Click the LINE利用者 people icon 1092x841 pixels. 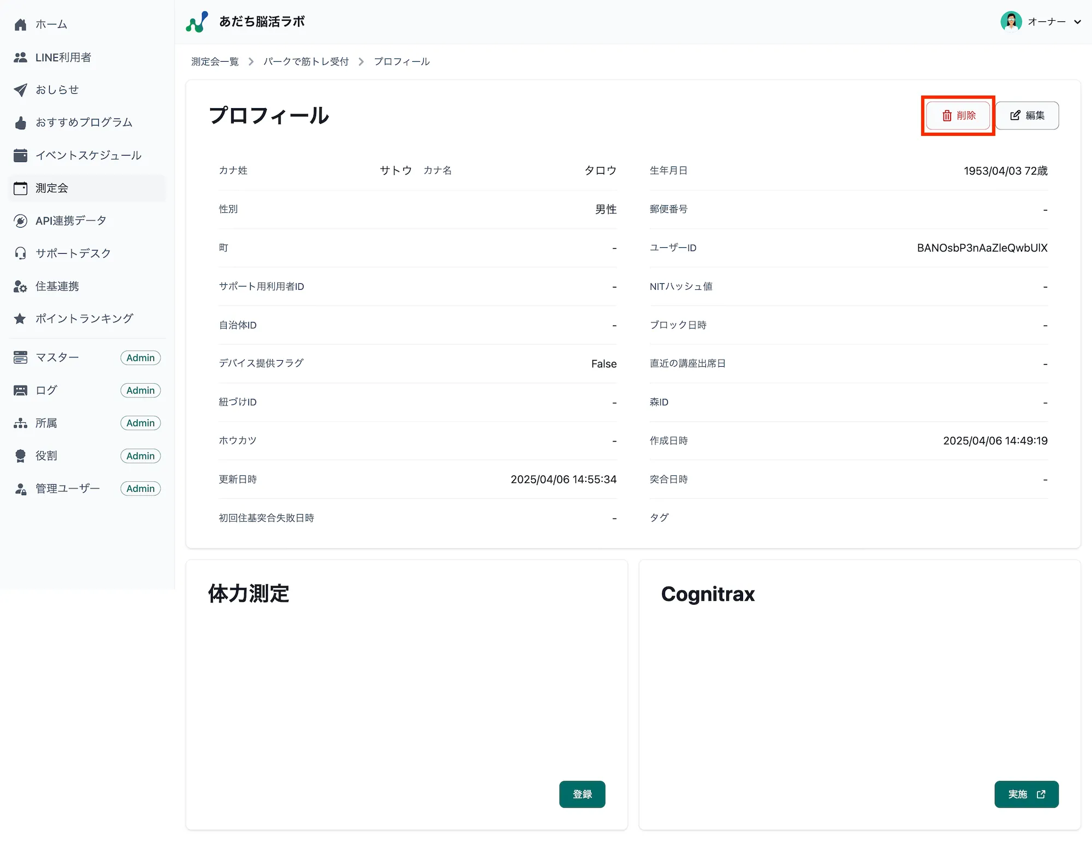(x=20, y=57)
